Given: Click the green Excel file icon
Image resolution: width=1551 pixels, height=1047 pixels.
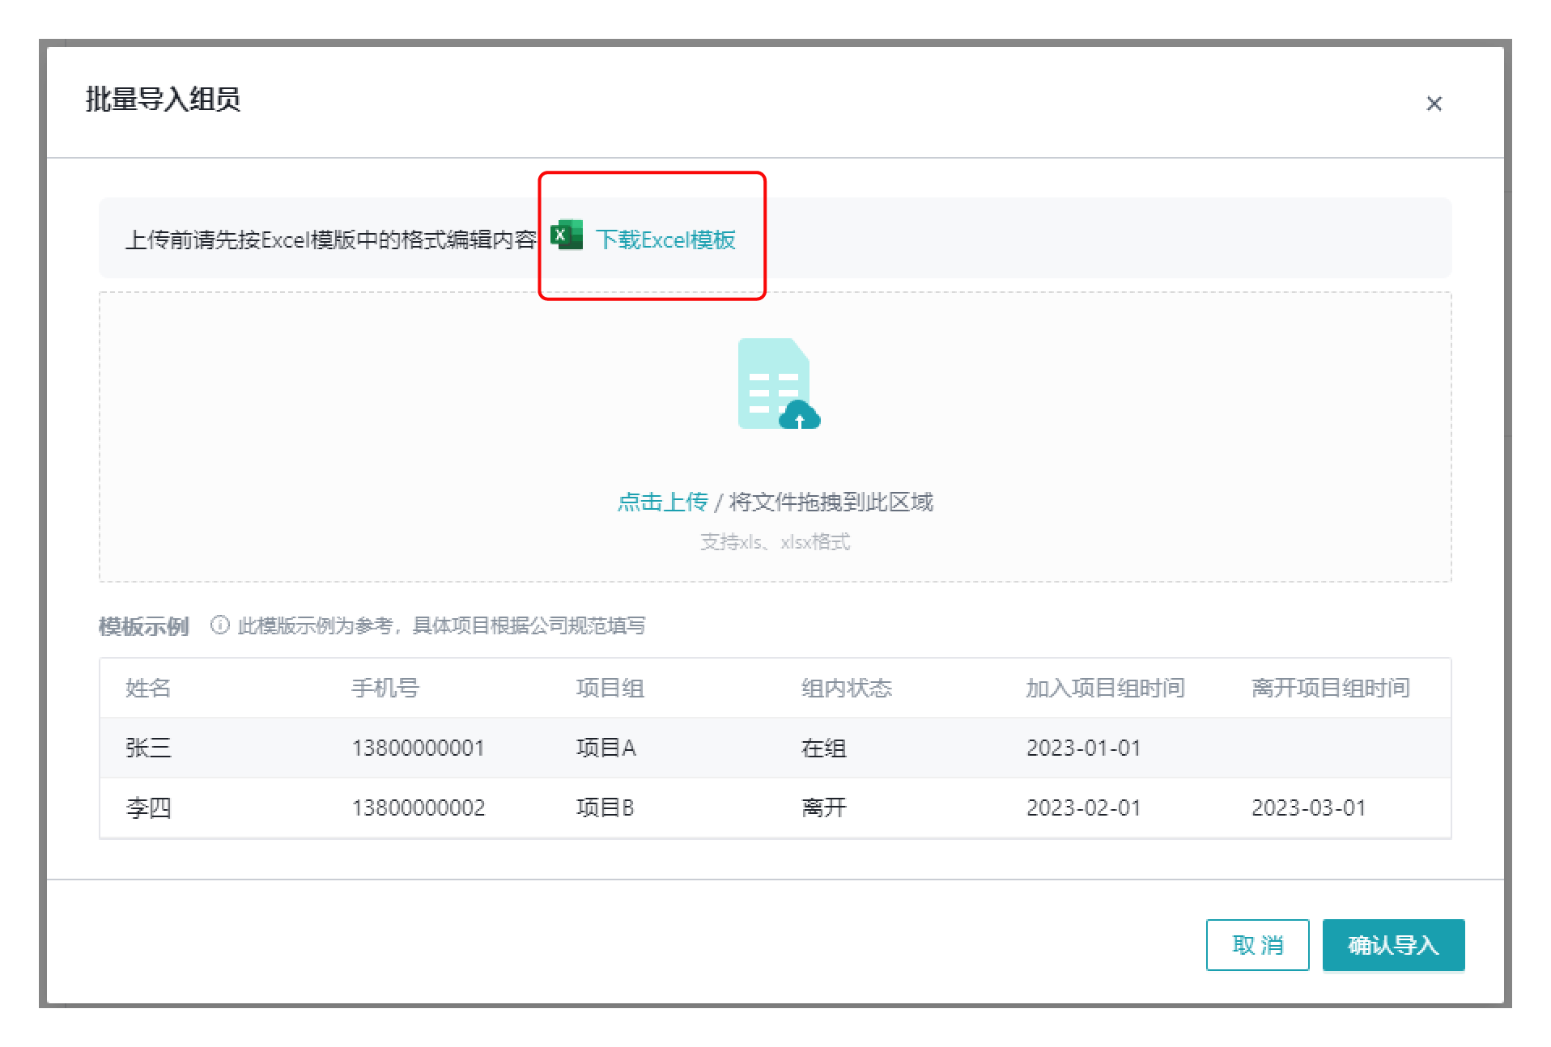Looking at the screenshot, I should [x=567, y=235].
